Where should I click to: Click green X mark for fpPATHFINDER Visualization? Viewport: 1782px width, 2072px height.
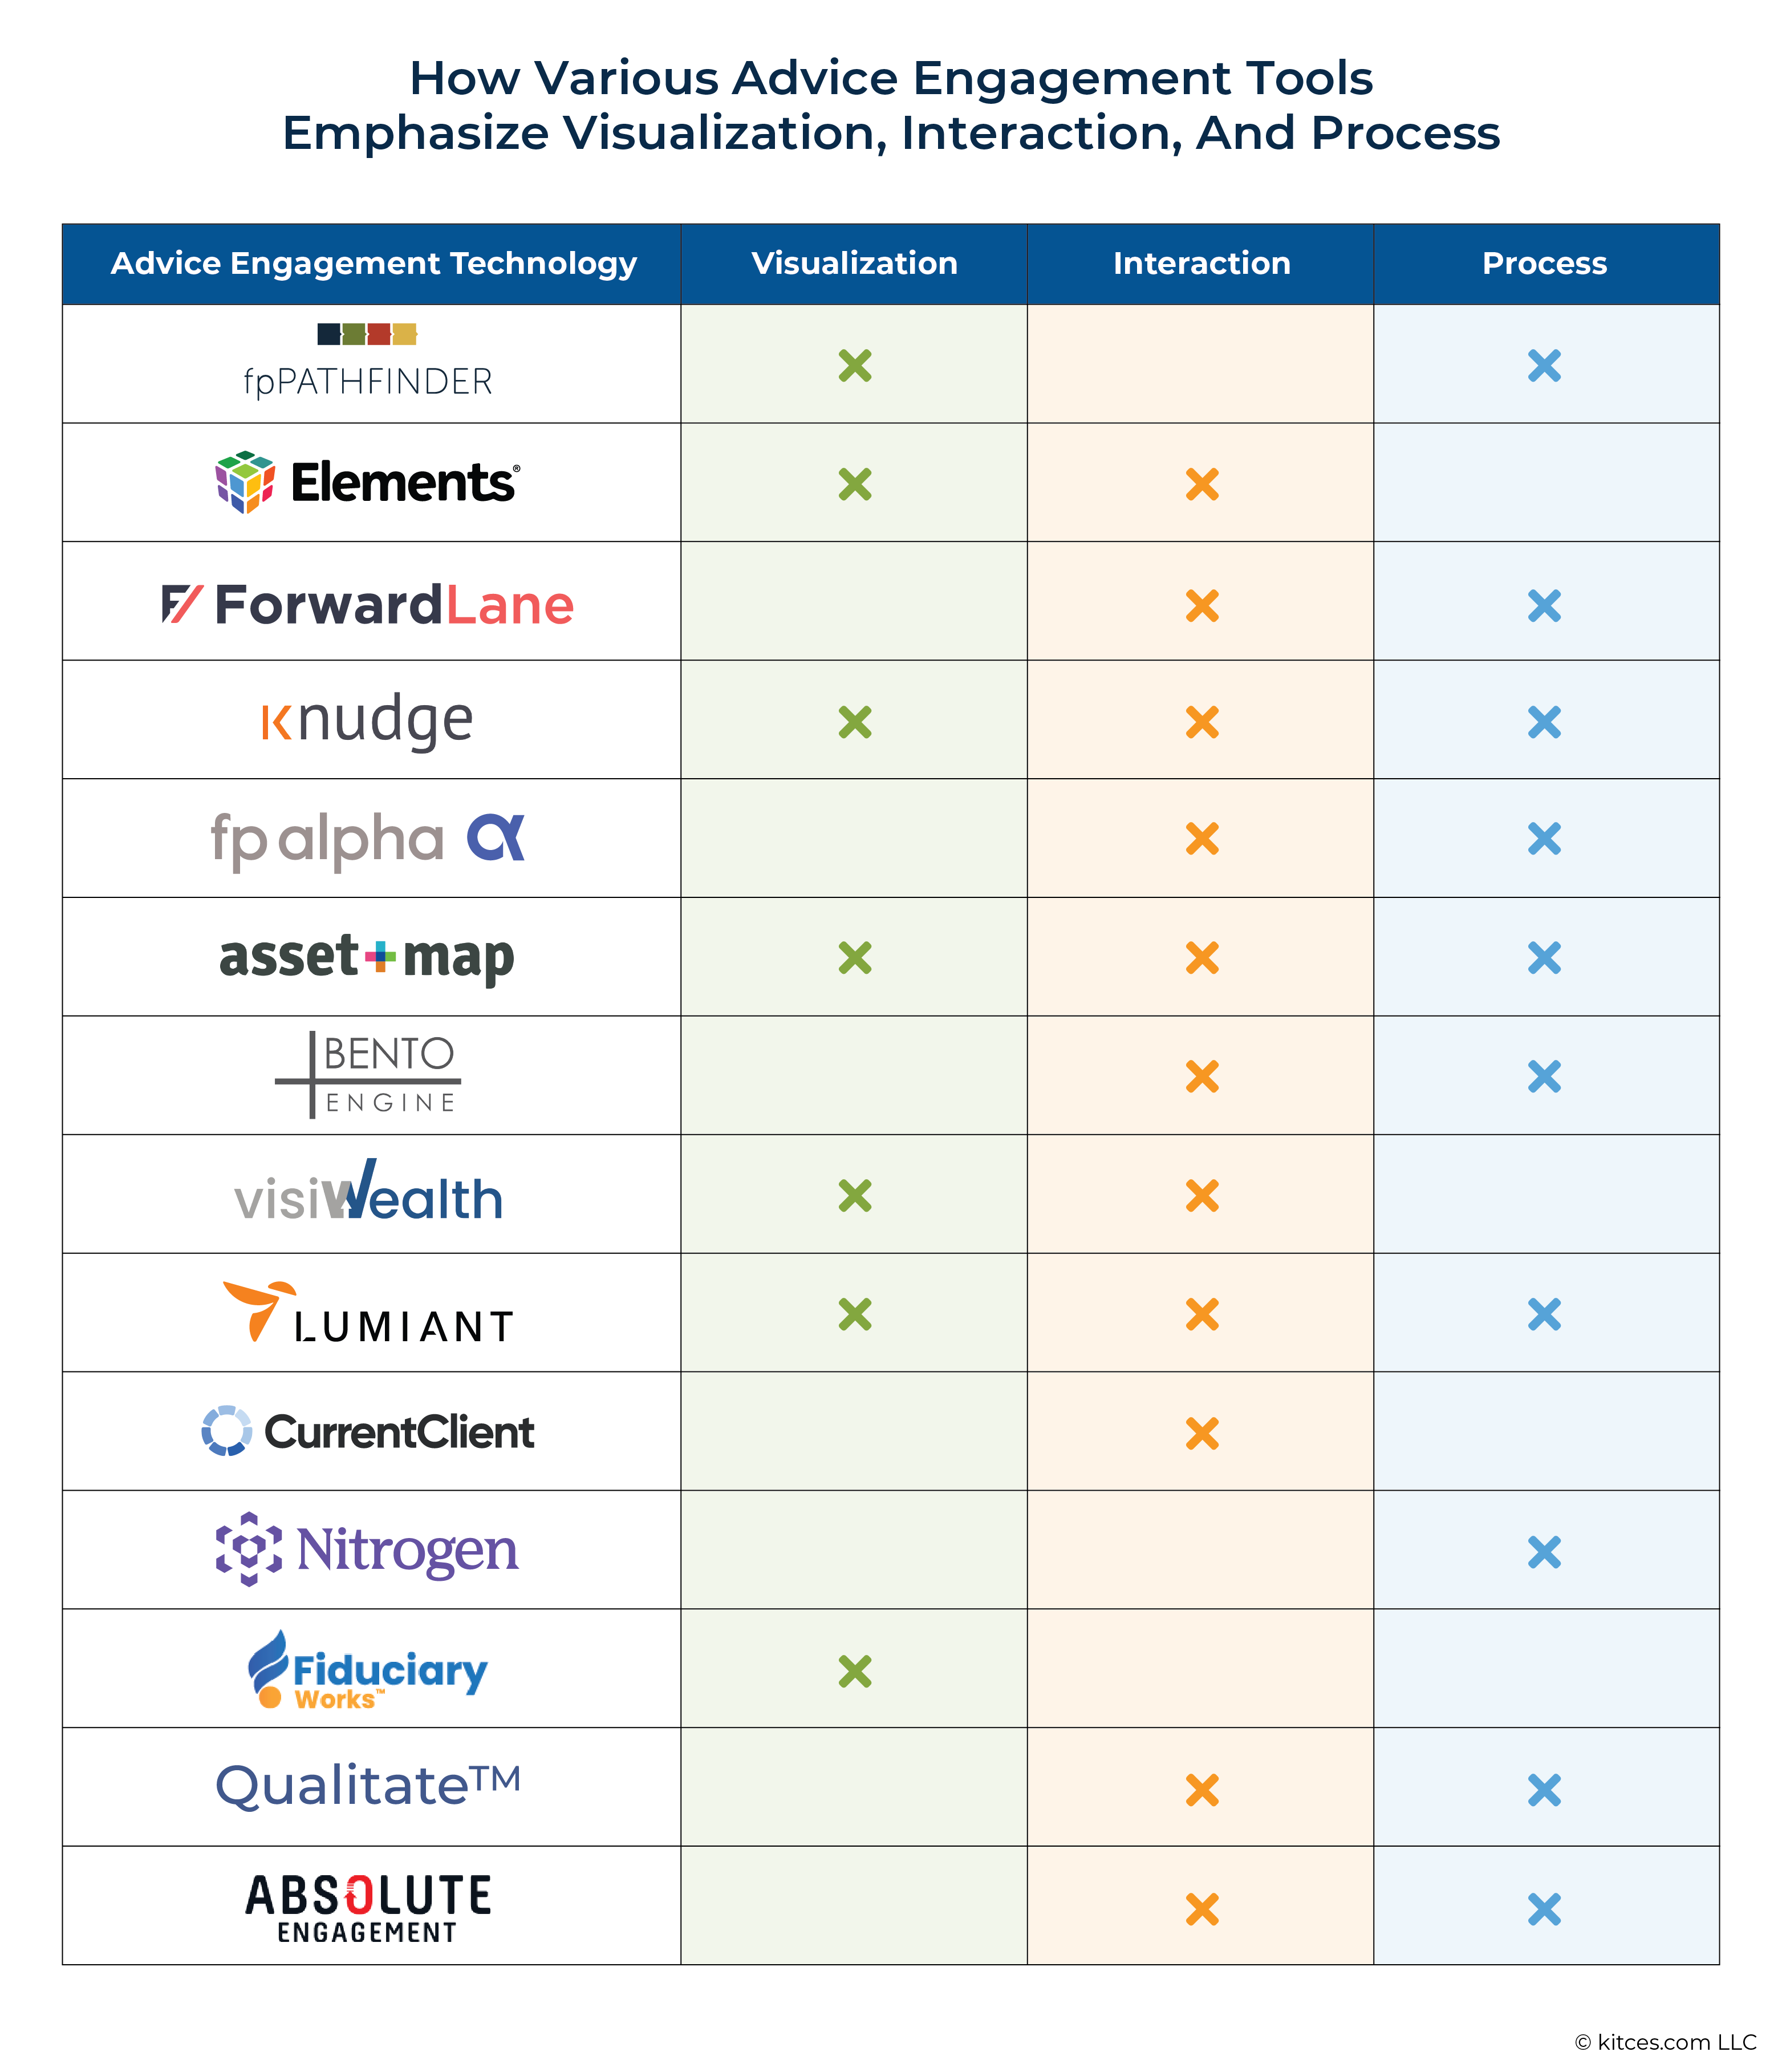point(855,366)
